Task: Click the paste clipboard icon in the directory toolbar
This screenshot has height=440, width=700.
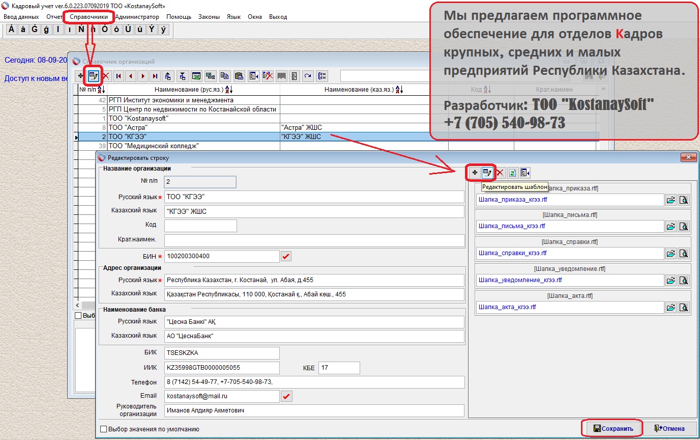Action: pyautogui.click(x=239, y=76)
